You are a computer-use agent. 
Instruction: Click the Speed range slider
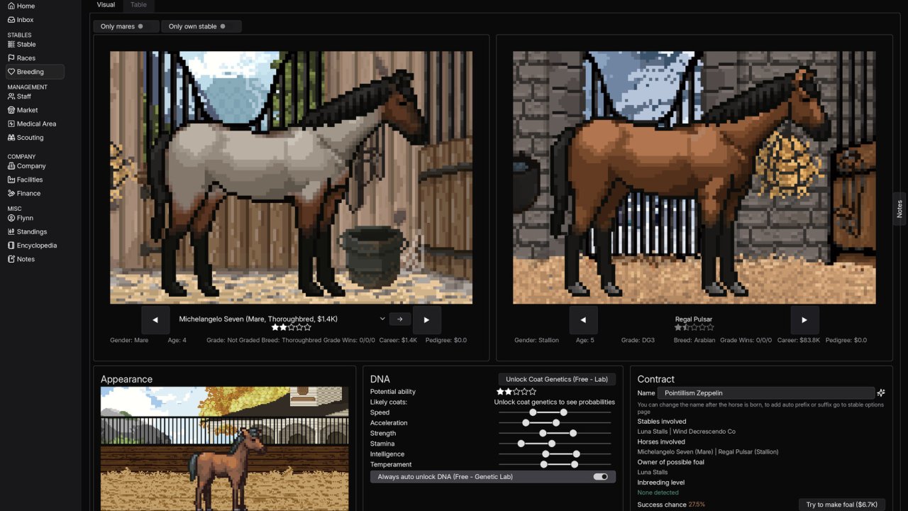point(555,412)
